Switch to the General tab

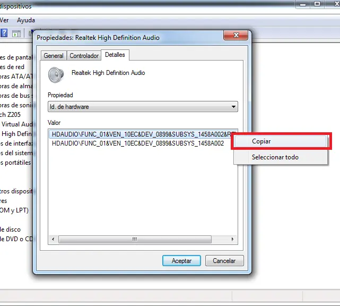pos(54,56)
